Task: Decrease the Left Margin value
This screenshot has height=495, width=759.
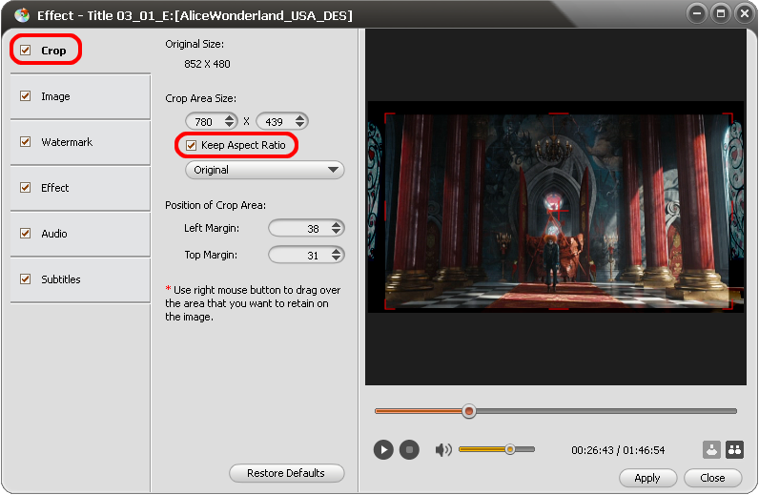Action: click(337, 232)
